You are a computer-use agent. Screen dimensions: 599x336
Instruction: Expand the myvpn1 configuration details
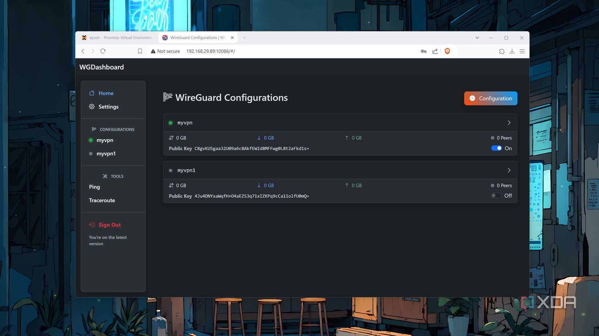[509, 170]
